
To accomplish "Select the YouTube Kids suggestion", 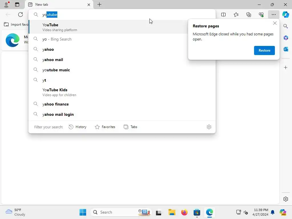I will coord(122,92).
